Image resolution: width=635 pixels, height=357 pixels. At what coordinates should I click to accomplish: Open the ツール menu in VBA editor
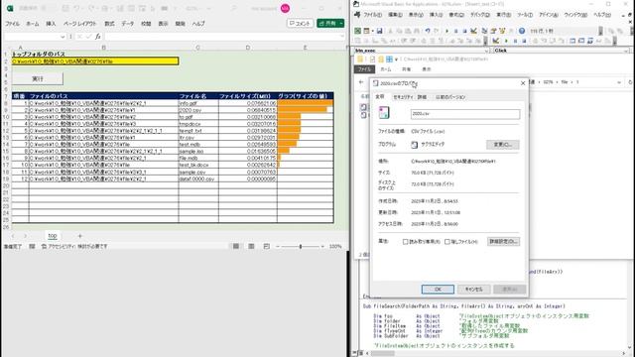coord(525,15)
